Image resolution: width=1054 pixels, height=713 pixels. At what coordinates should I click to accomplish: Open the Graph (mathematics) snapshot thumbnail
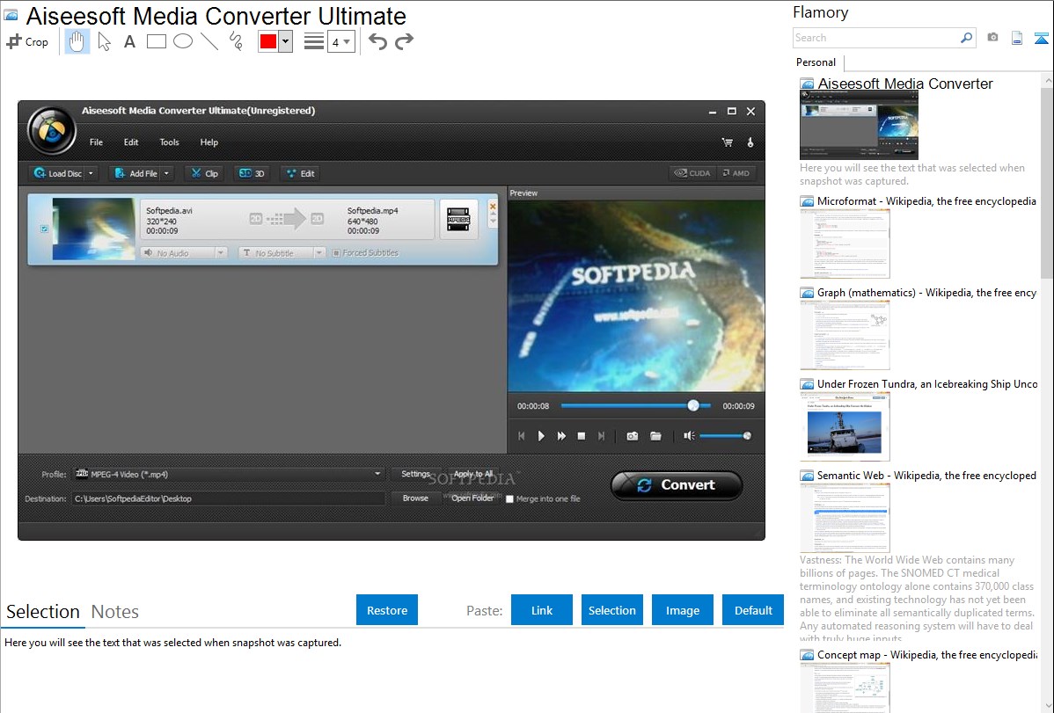click(845, 335)
